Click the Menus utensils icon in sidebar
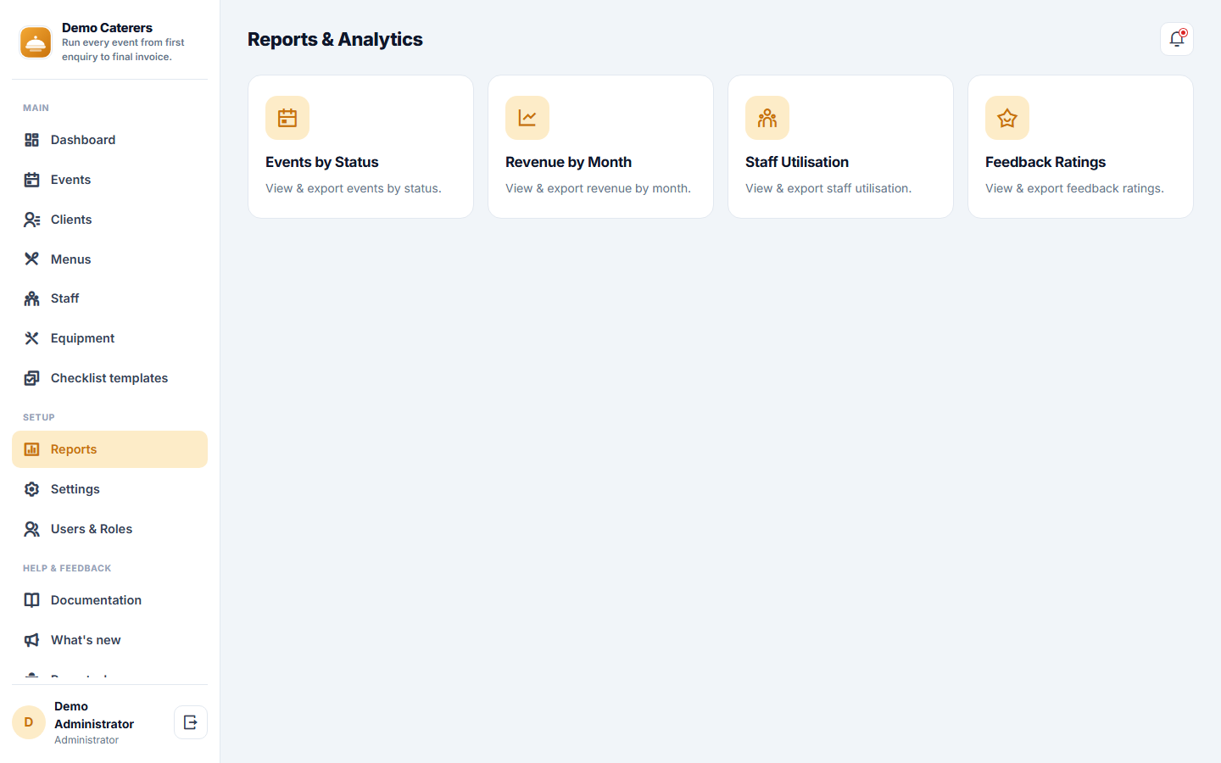The image size is (1221, 763). click(x=31, y=259)
